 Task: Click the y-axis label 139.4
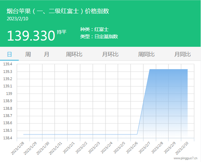pyautogui.click(x=8, y=64)
